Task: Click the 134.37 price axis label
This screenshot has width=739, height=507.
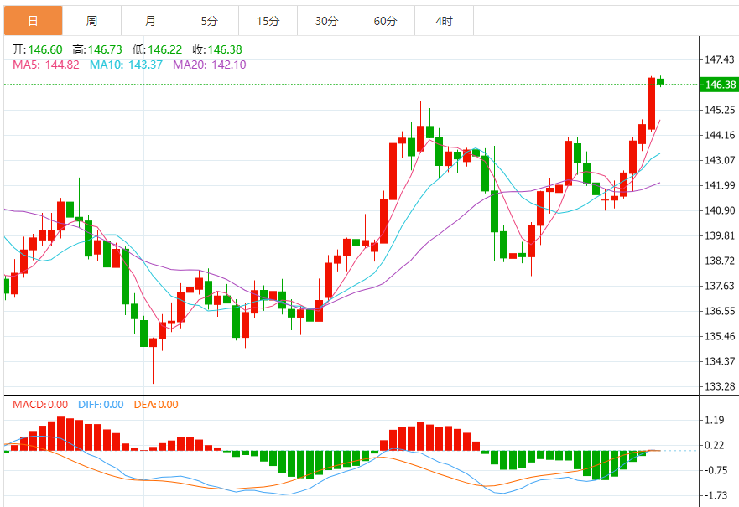Action: [x=720, y=361]
